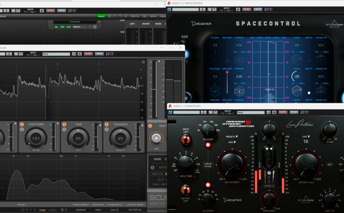The width and height of the screenshot is (344, 213).
Task: Click Sculpt copy button in bottom bar
Action: pos(42,210)
